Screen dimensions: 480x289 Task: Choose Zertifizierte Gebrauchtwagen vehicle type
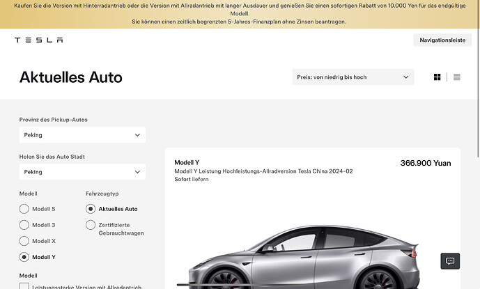pos(91,225)
